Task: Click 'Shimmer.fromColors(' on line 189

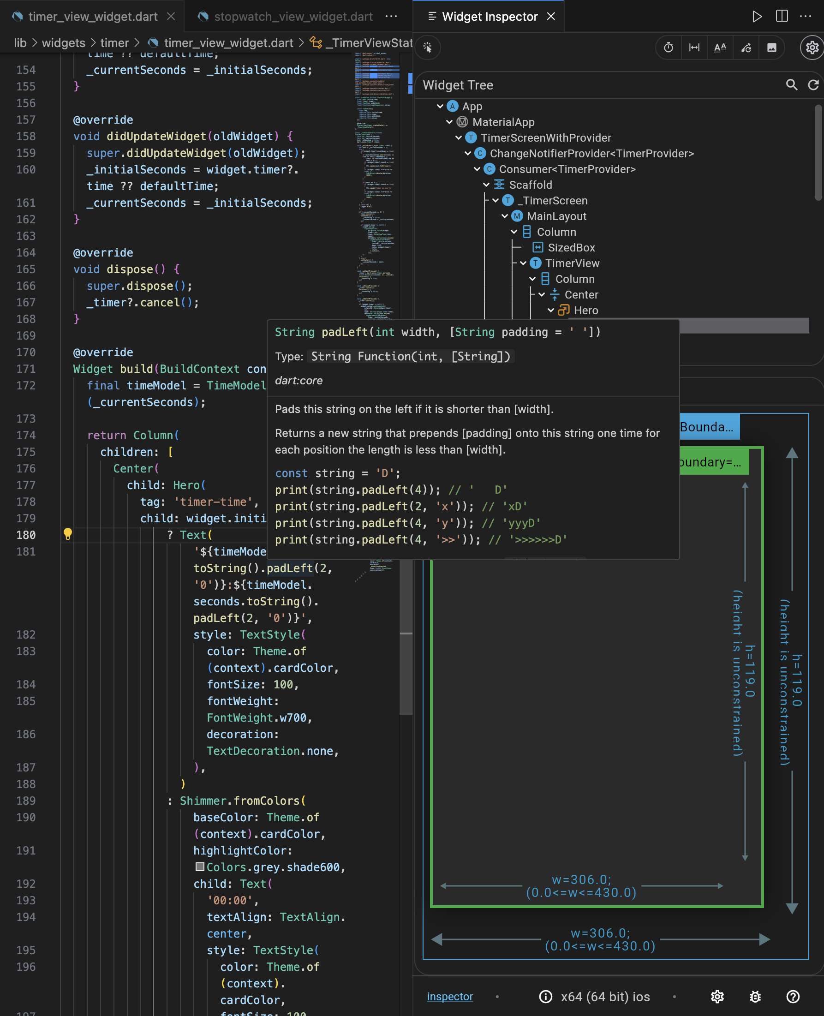Action: 243,801
